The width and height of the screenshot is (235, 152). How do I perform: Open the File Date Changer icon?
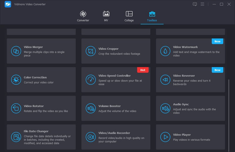click(x=16, y=137)
